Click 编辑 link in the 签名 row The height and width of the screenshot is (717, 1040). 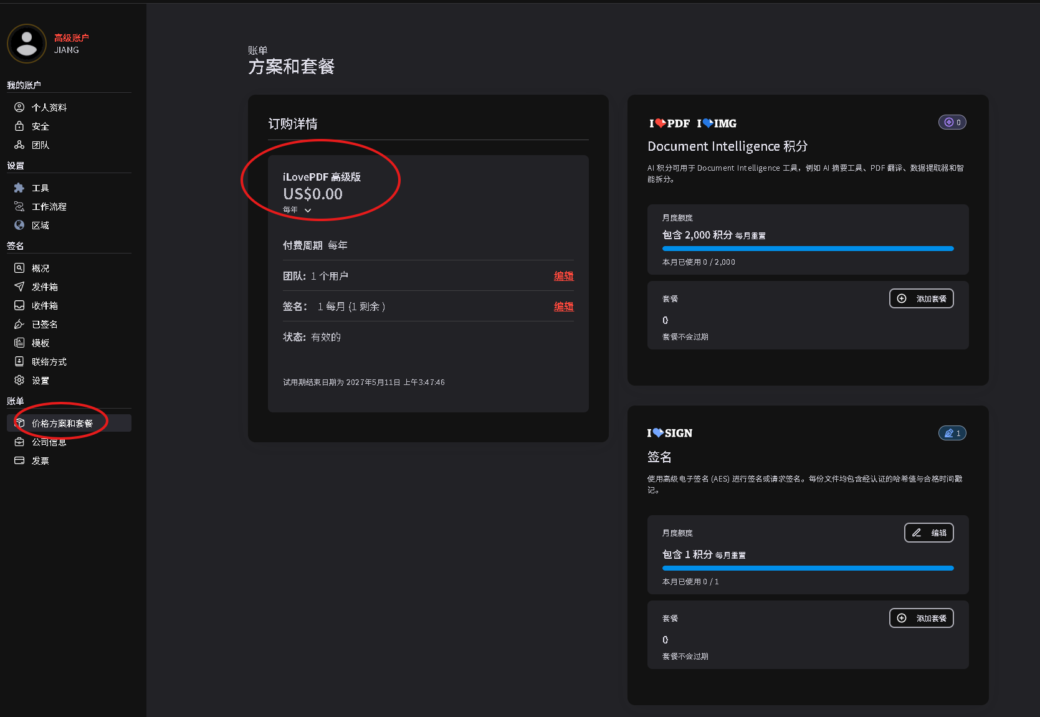pos(564,306)
